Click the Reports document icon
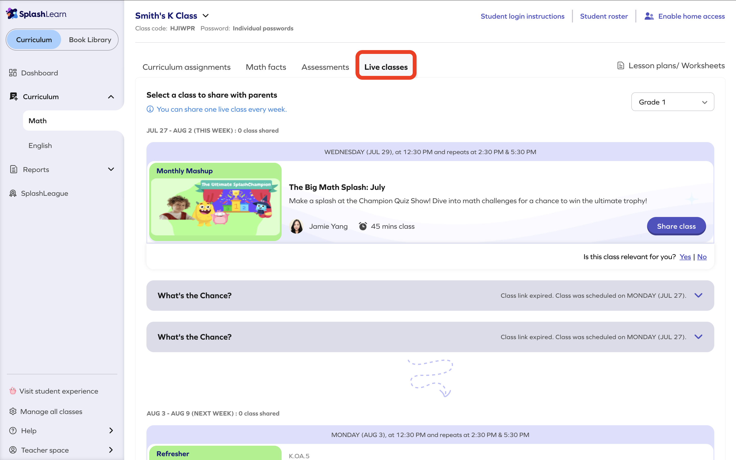 (14, 169)
